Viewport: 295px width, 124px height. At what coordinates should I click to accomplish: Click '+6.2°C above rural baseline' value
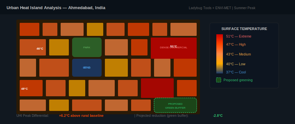(81, 116)
